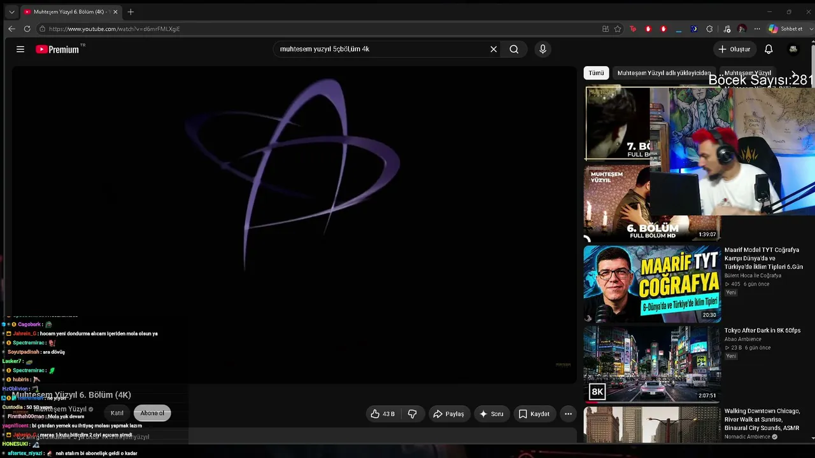Open the apps icon in address bar
Image resolution: width=815 pixels, height=458 pixels.
click(606, 29)
